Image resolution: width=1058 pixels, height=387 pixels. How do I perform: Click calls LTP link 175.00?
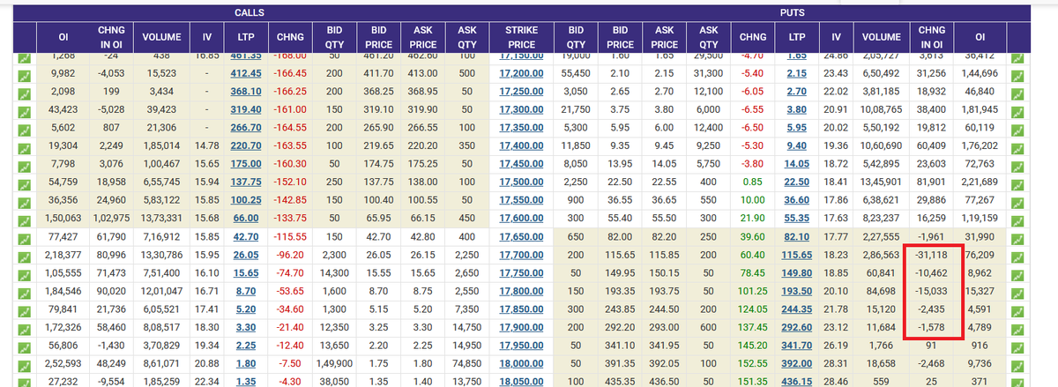246,163
